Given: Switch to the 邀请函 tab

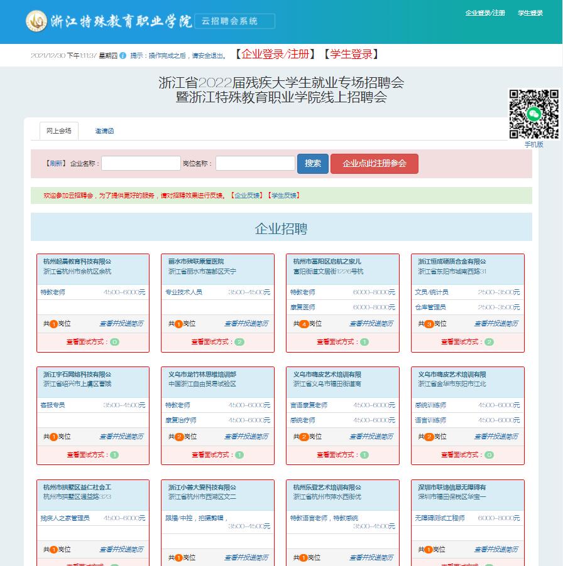Looking at the screenshot, I should pos(104,131).
